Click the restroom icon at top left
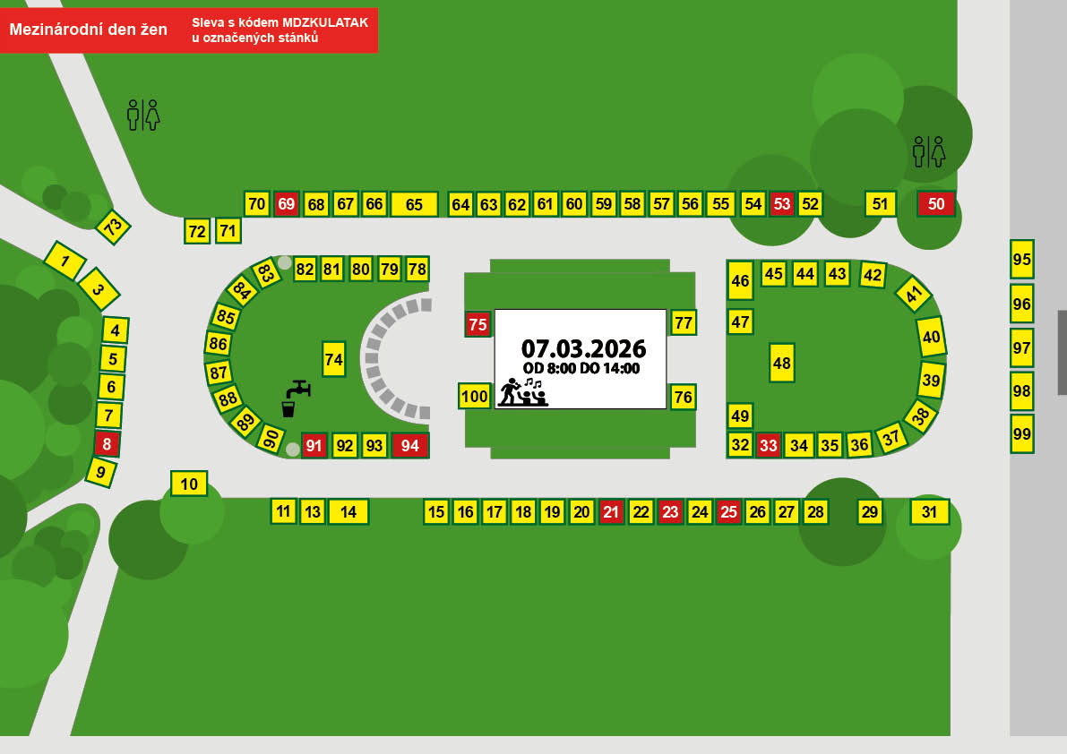 (x=143, y=115)
